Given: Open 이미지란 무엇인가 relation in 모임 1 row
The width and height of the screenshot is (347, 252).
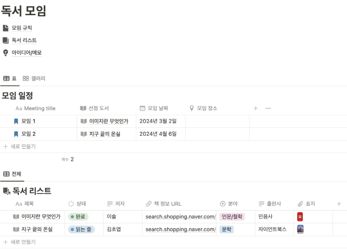Looking at the screenshot, I should (x=109, y=121).
